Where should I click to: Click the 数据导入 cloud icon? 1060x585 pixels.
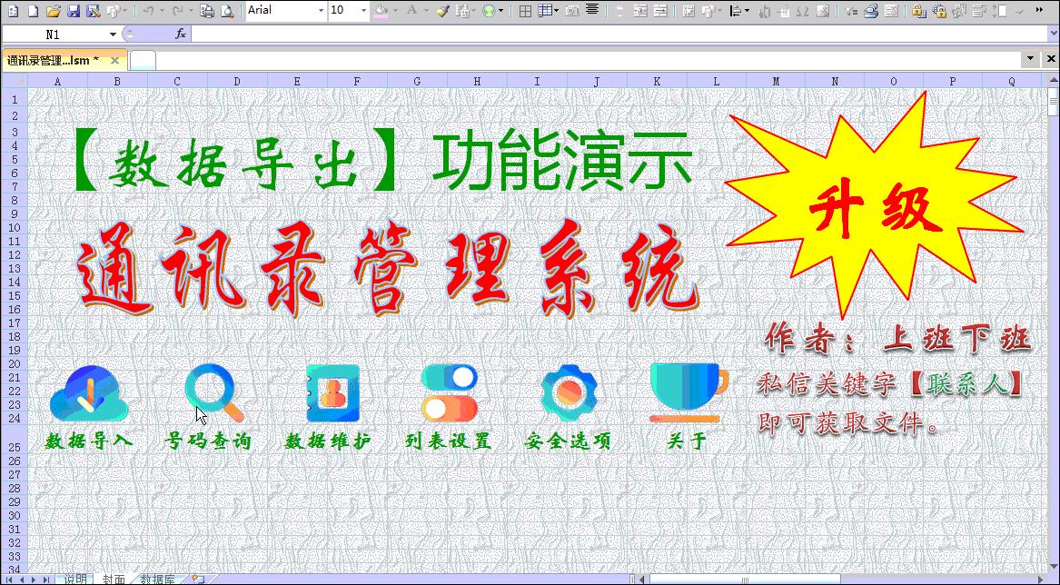(88, 392)
